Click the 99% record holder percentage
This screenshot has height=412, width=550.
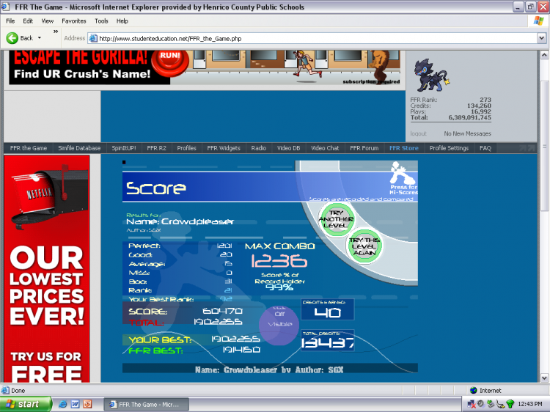[279, 287]
